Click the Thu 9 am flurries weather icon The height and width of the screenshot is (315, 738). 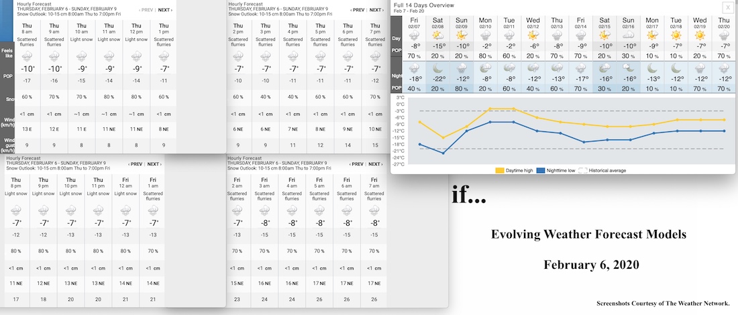click(x=54, y=57)
